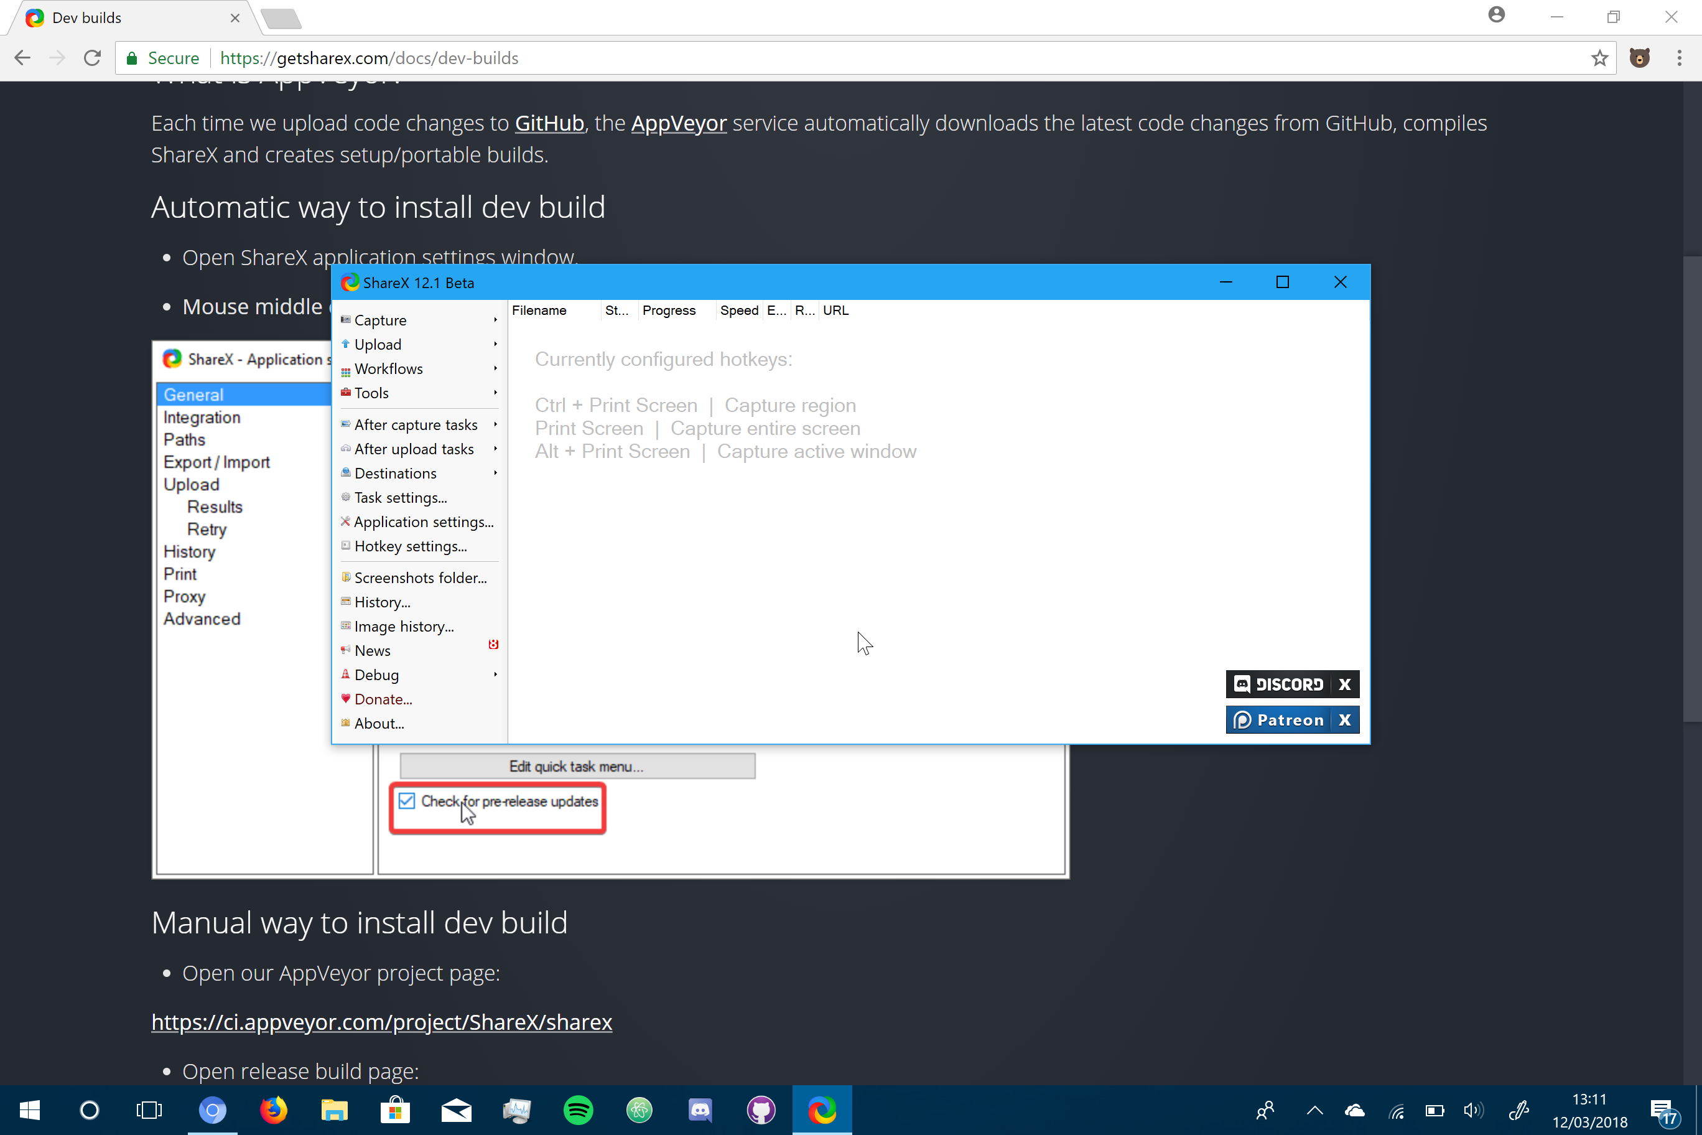This screenshot has width=1702, height=1135.
Task: Sort by the Speed column header
Action: tap(739, 311)
